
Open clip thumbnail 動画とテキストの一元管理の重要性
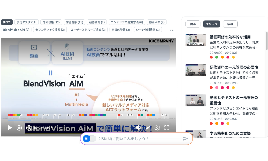pyautogui.click(x=196, y=100)
